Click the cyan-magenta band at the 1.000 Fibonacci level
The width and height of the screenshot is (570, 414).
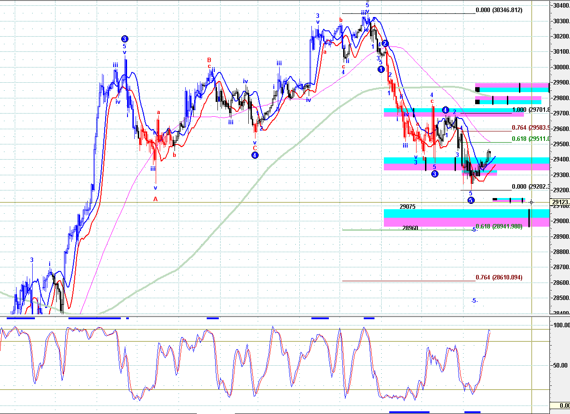(x=454, y=113)
